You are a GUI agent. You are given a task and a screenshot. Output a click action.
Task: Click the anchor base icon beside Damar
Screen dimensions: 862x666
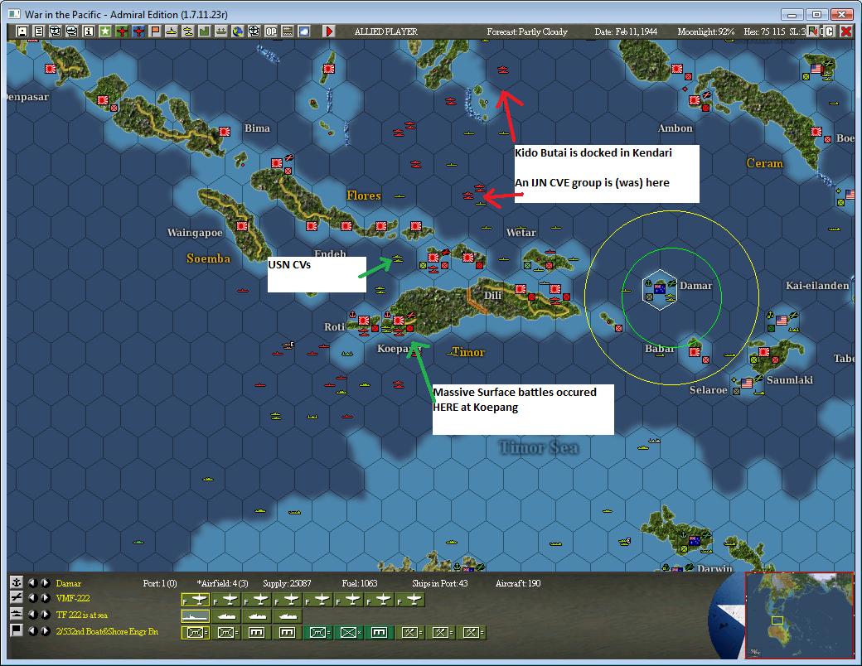tap(17, 582)
